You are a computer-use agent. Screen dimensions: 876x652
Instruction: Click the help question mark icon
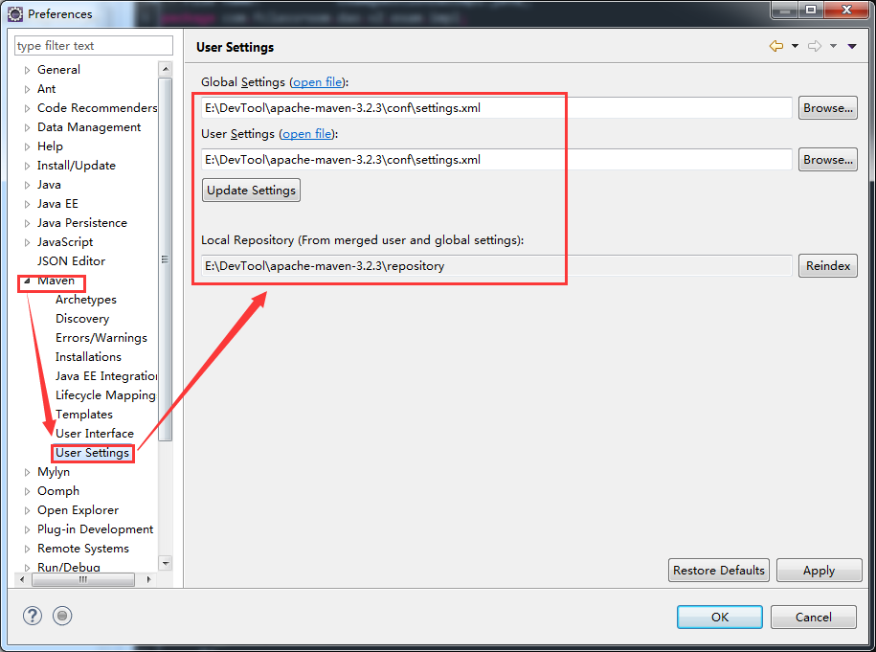pyautogui.click(x=33, y=616)
